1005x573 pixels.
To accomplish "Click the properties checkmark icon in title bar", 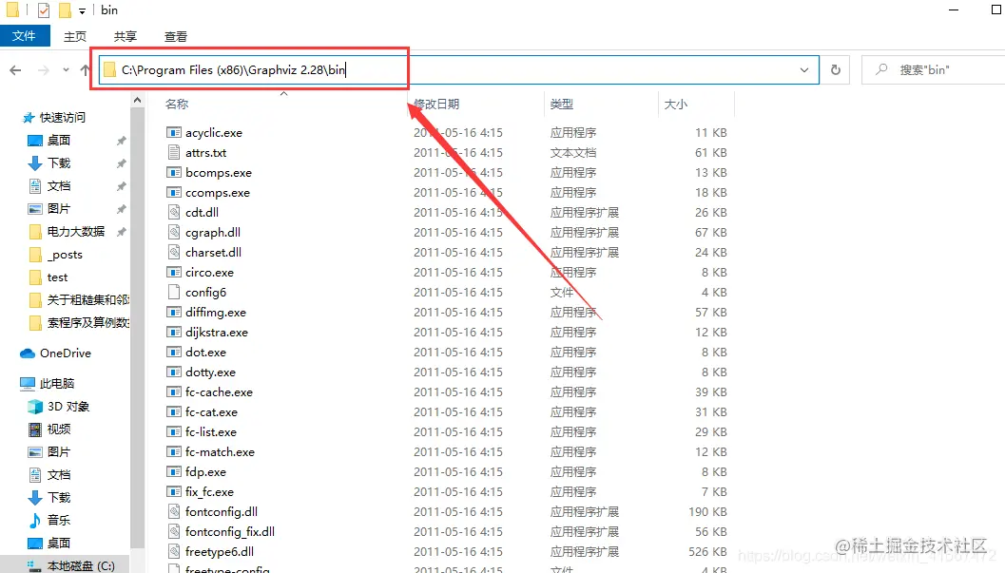I will tap(44, 10).
